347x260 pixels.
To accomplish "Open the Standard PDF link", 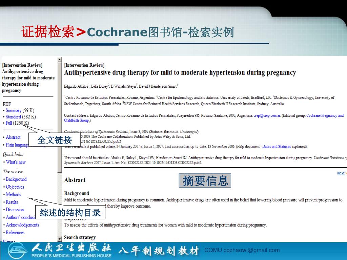I will pos(13,117).
